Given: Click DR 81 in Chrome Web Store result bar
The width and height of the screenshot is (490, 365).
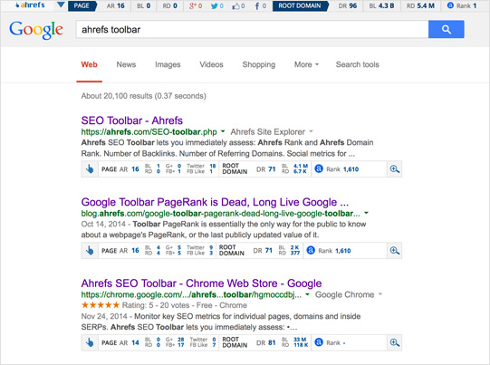Looking at the screenshot, I should (266, 343).
